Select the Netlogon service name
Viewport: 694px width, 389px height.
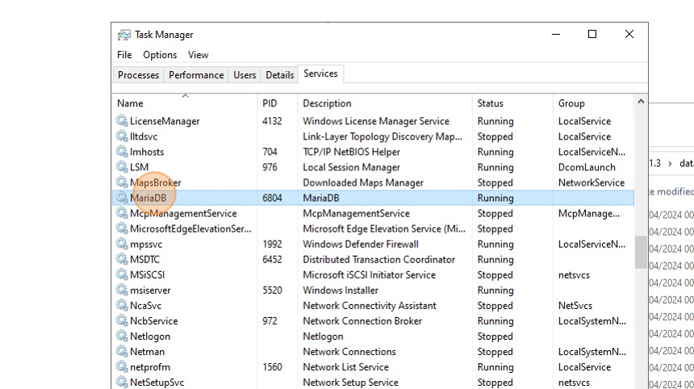tap(150, 337)
